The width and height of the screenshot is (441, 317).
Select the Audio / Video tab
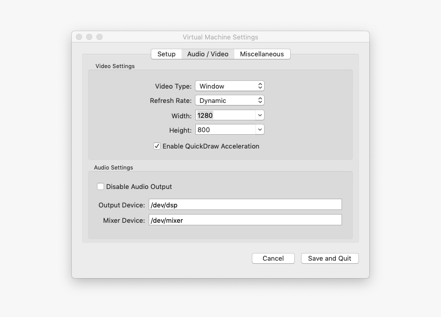click(208, 54)
